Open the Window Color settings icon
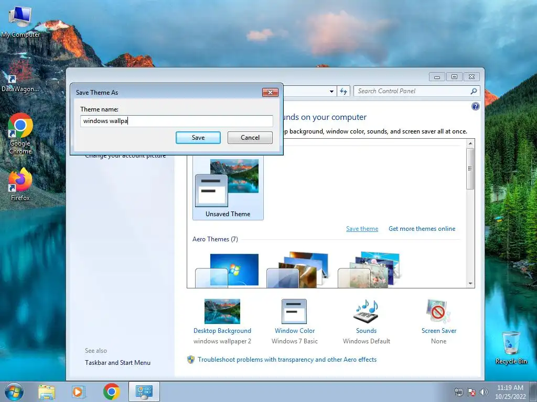Image resolution: width=537 pixels, height=402 pixels. tap(294, 311)
